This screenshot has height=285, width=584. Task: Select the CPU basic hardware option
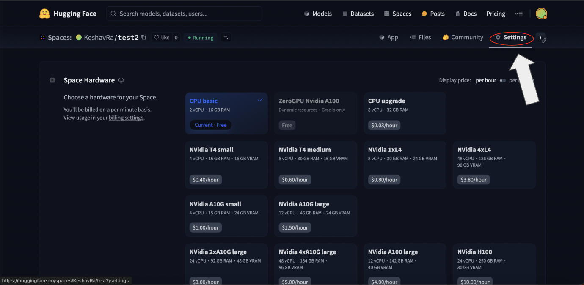point(226,113)
